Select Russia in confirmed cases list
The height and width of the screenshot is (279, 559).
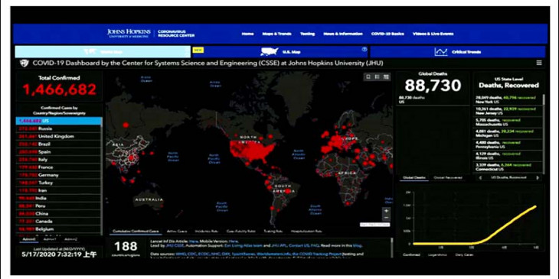pos(58,128)
